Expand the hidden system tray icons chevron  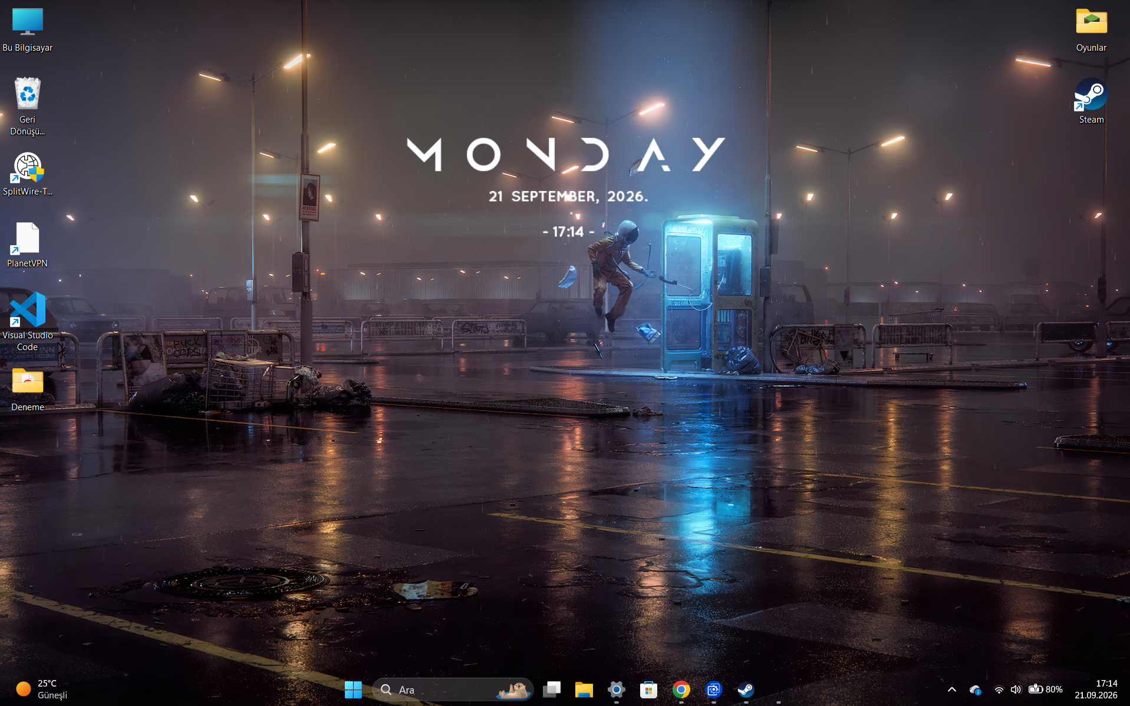pos(952,689)
